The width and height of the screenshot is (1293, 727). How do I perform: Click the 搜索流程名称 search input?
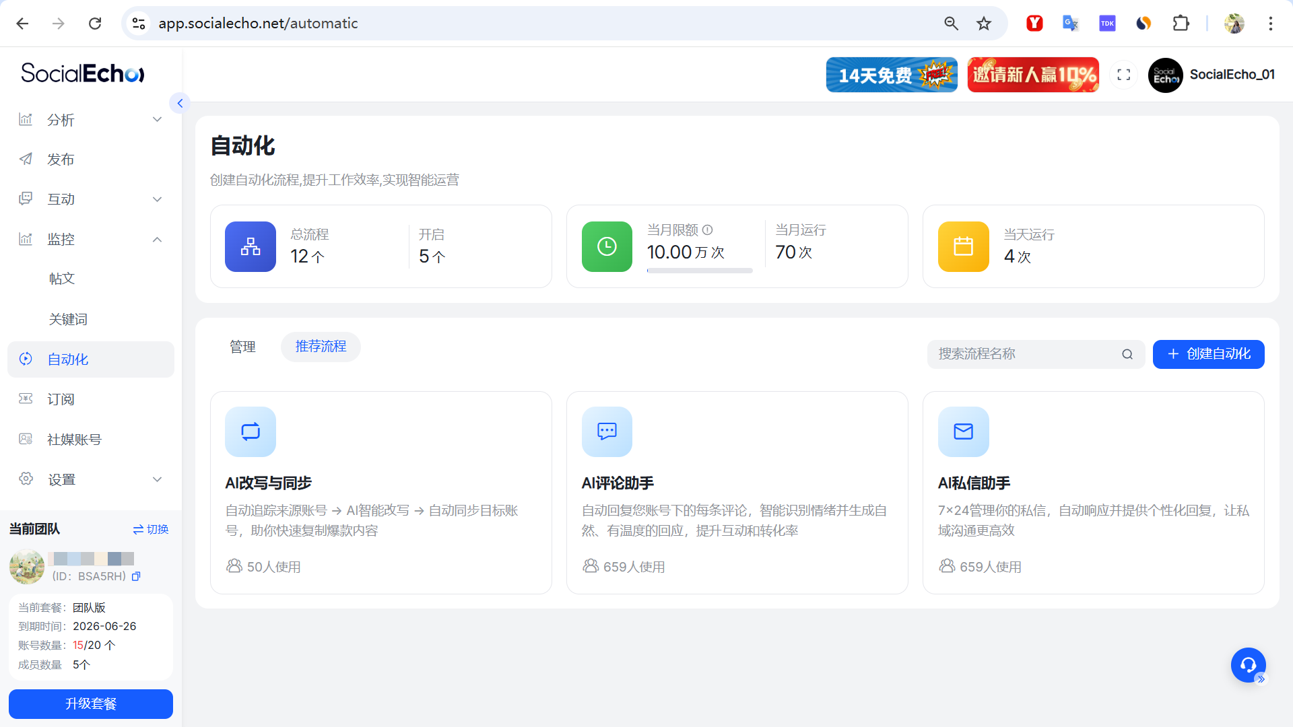(1010, 354)
